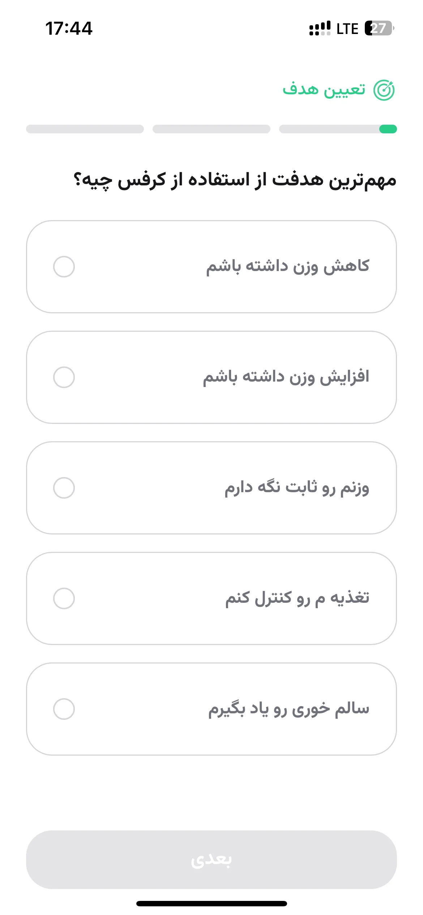
Task: Tap the تعیین هدف header label
Action: tap(324, 89)
